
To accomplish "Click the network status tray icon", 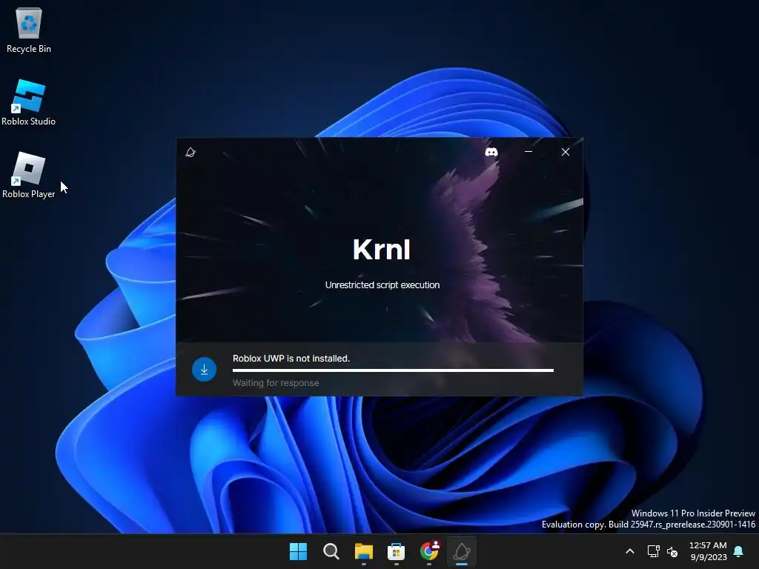I will 654,551.
